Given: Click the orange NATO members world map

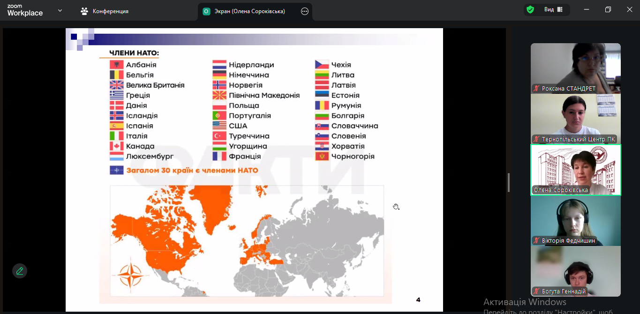Looking at the screenshot, I should [247, 241].
